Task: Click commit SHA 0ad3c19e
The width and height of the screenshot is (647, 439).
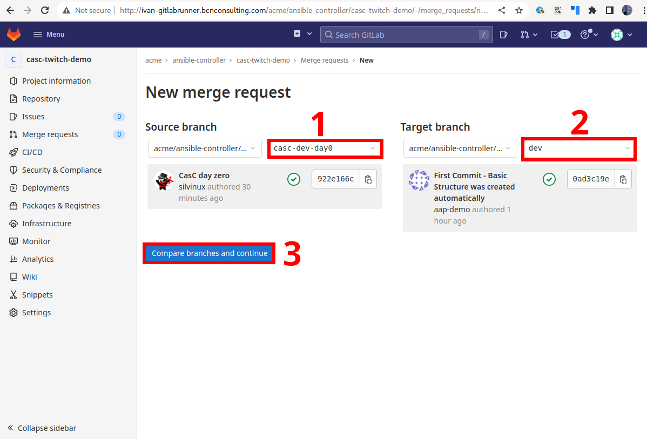Action: point(591,179)
